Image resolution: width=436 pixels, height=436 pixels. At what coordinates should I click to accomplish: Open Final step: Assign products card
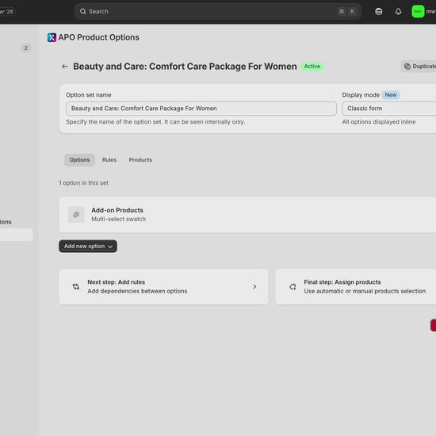pyautogui.click(x=356, y=287)
